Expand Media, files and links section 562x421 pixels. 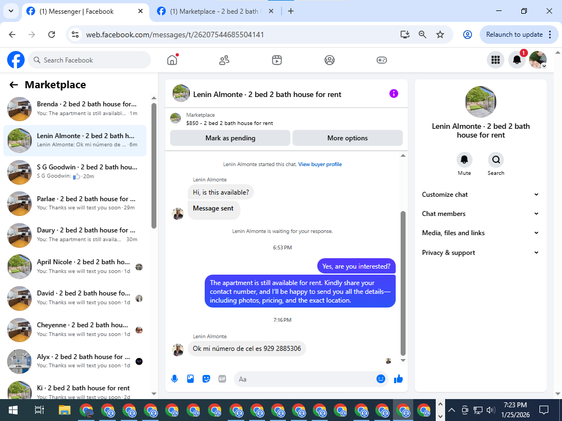pyautogui.click(x=480, y=232)
